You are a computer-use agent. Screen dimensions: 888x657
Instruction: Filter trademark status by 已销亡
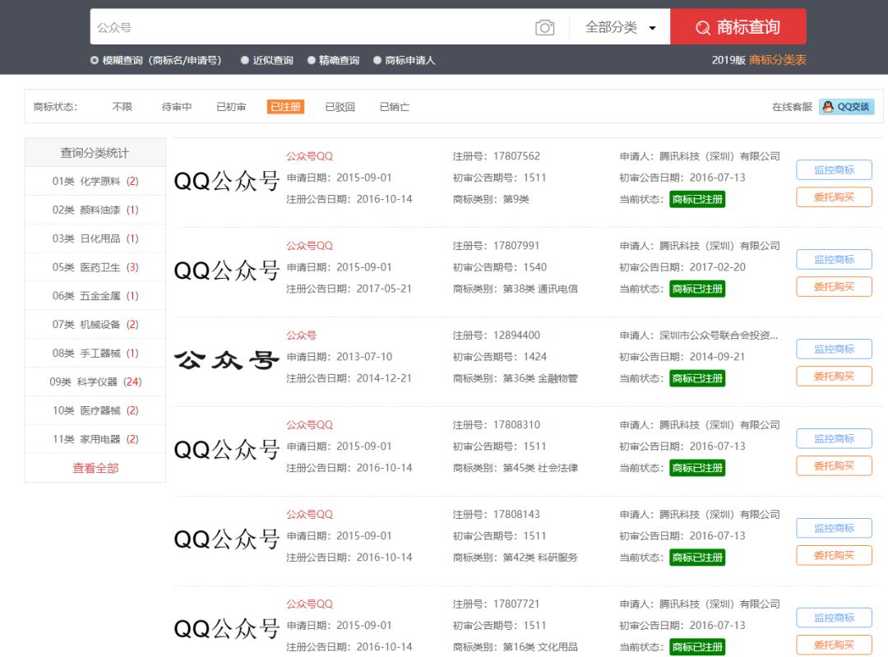click(x=394, y=107)
